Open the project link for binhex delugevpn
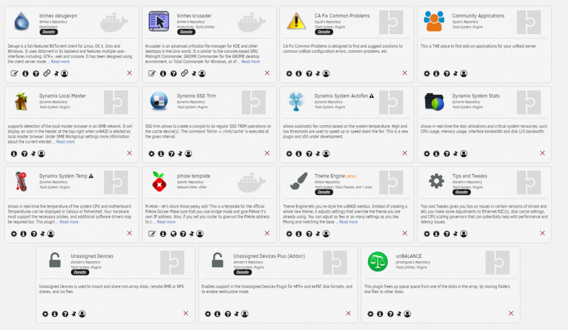This screenshot has width=568, height=330. 47,73
